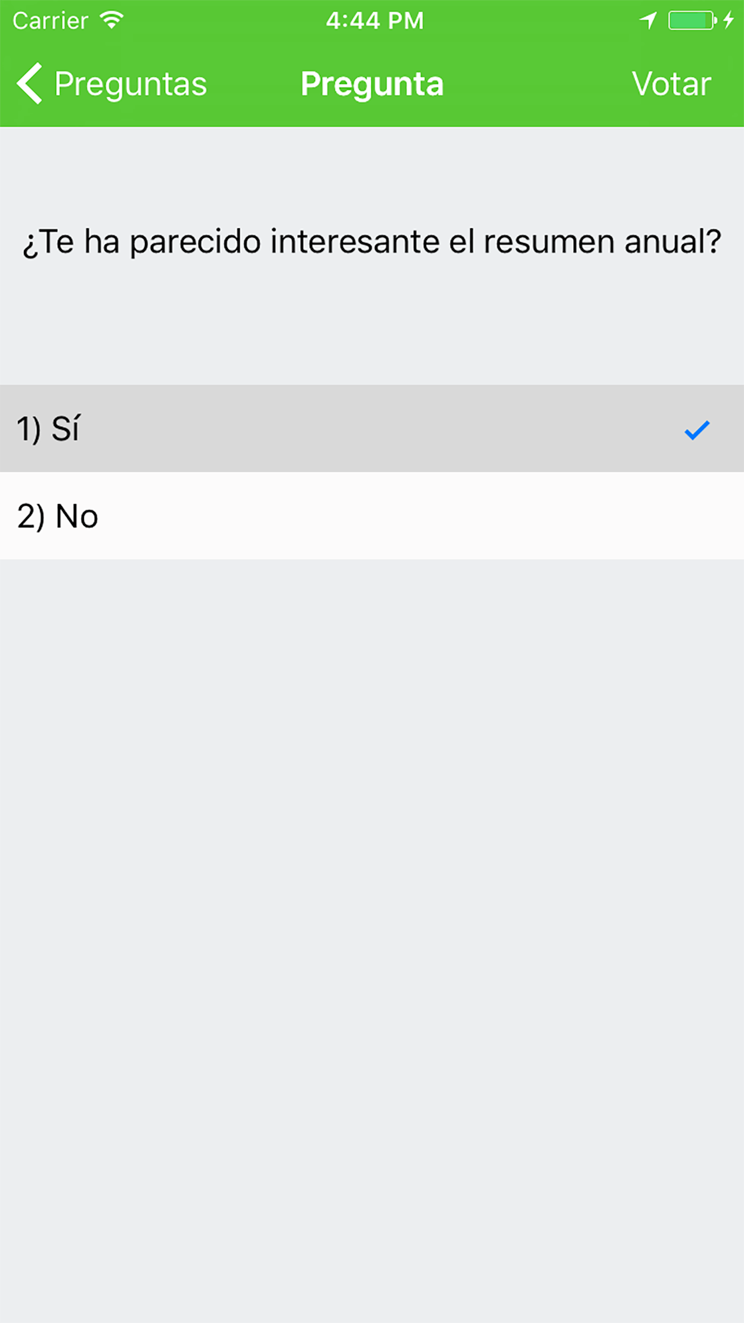This screenshot has height=1323, width=744.
Task: Click the green battery icon
Action: [x=692, y=20]
